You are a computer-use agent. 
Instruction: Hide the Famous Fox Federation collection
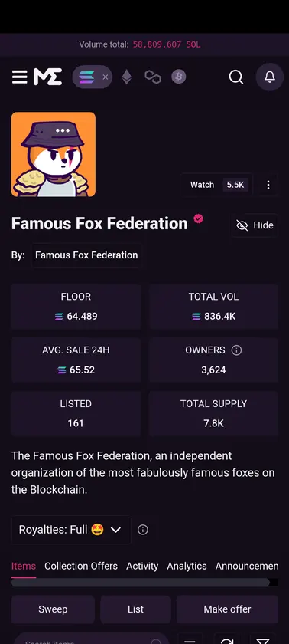pyautogui.click(x=255, y=225)
